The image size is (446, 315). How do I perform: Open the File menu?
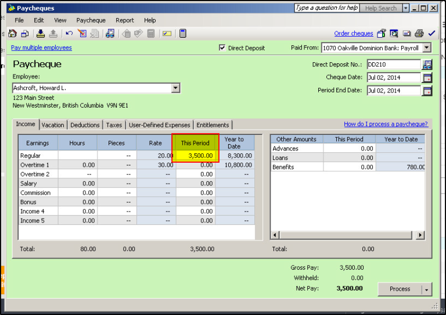19,20
